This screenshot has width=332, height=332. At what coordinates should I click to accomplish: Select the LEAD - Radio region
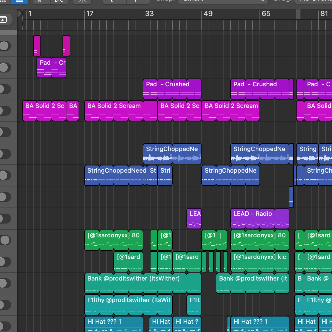[260, 219]
